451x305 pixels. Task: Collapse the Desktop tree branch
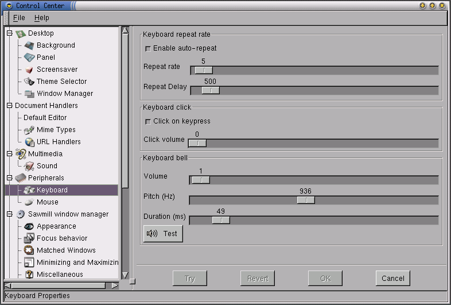(9, 33)
